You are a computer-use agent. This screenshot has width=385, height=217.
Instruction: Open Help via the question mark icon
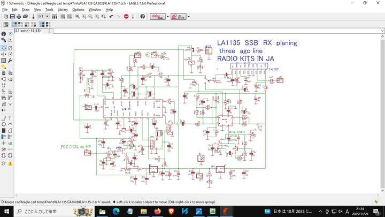coord(143,17)
